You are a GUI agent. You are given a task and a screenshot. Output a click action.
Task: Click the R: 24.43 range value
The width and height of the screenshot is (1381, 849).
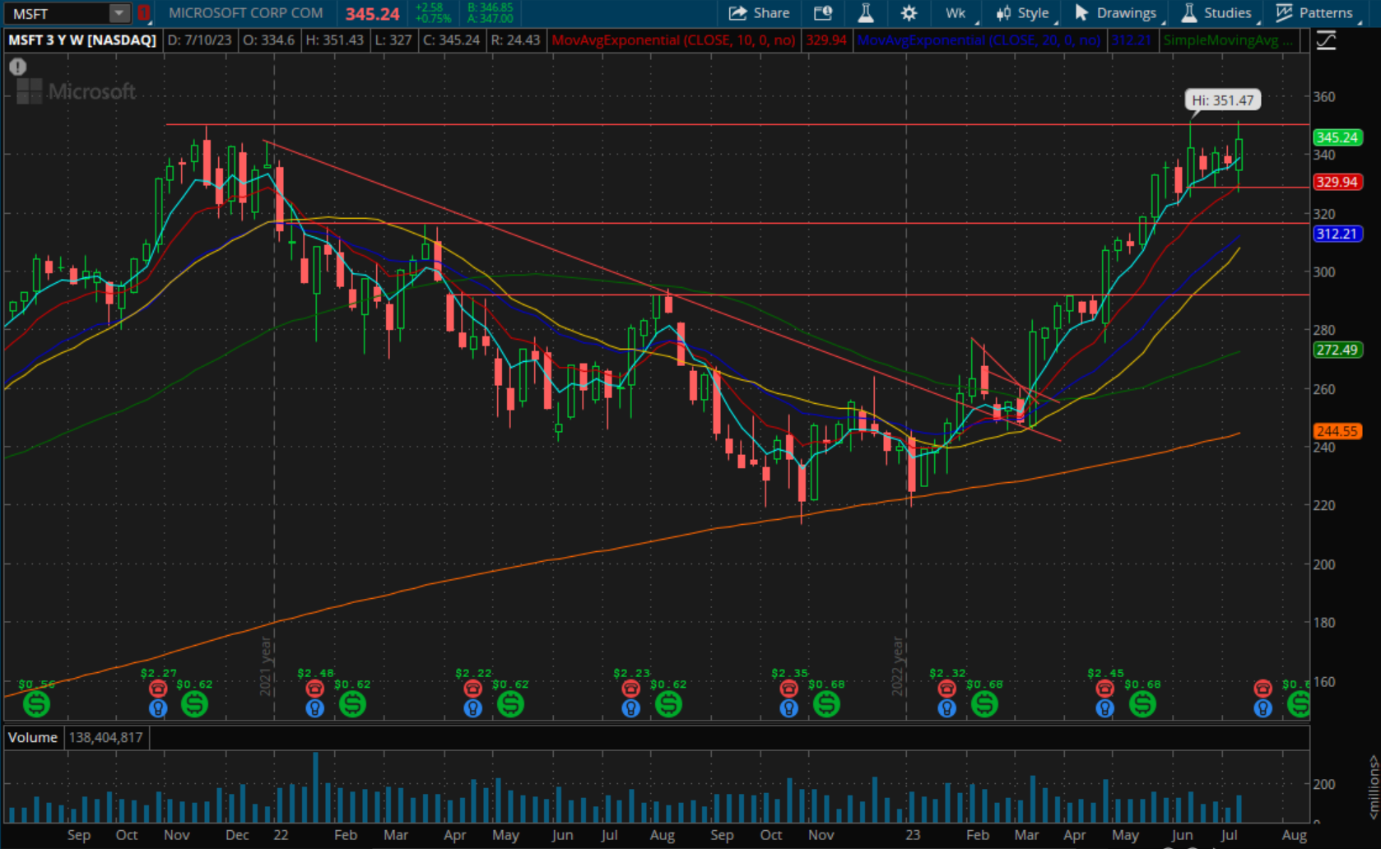coord(515,39)
